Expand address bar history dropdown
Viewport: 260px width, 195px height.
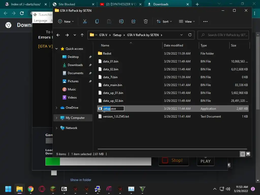coord(181,35)
